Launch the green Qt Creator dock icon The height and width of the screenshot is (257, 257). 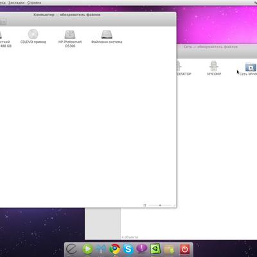[x=155, y=249]
